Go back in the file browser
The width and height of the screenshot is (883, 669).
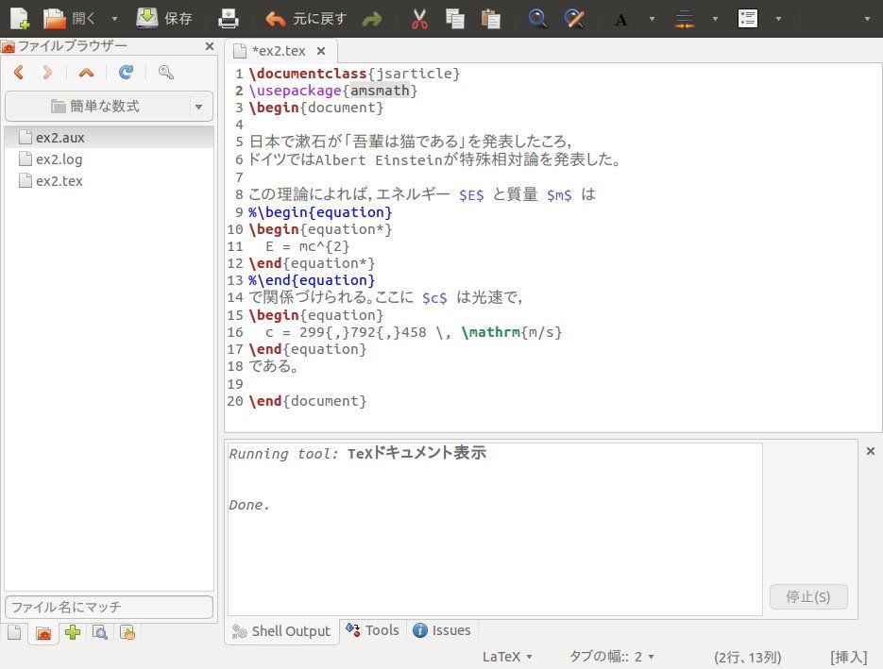click(x=19, y=72)
